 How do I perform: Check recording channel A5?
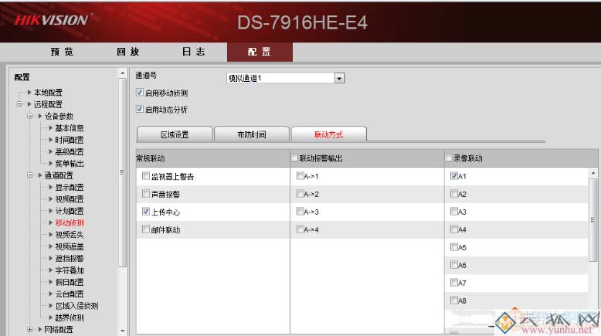(453, 246)
